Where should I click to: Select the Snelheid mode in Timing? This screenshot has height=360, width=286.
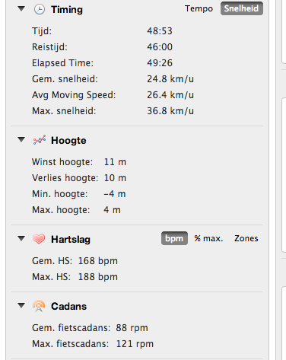pos(242,8)
